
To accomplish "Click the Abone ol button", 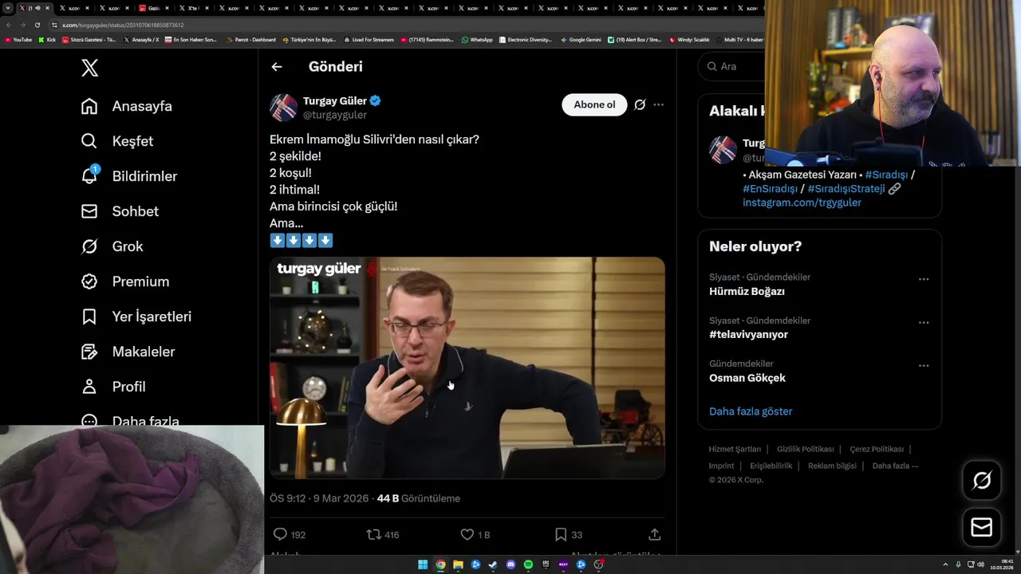I will pos(594,104).
